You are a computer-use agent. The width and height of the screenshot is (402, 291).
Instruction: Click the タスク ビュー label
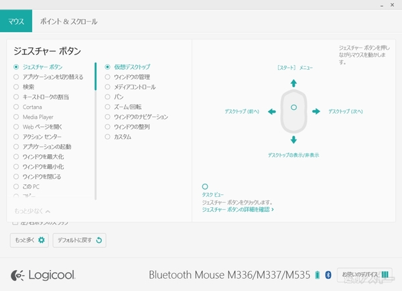[213, 194]
